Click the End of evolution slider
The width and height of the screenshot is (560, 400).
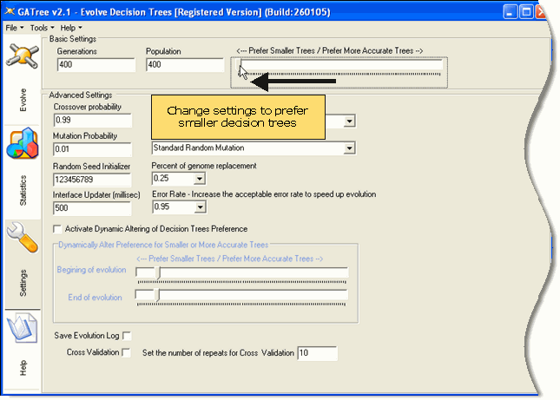pyautogui.click(x=241, y=298)
